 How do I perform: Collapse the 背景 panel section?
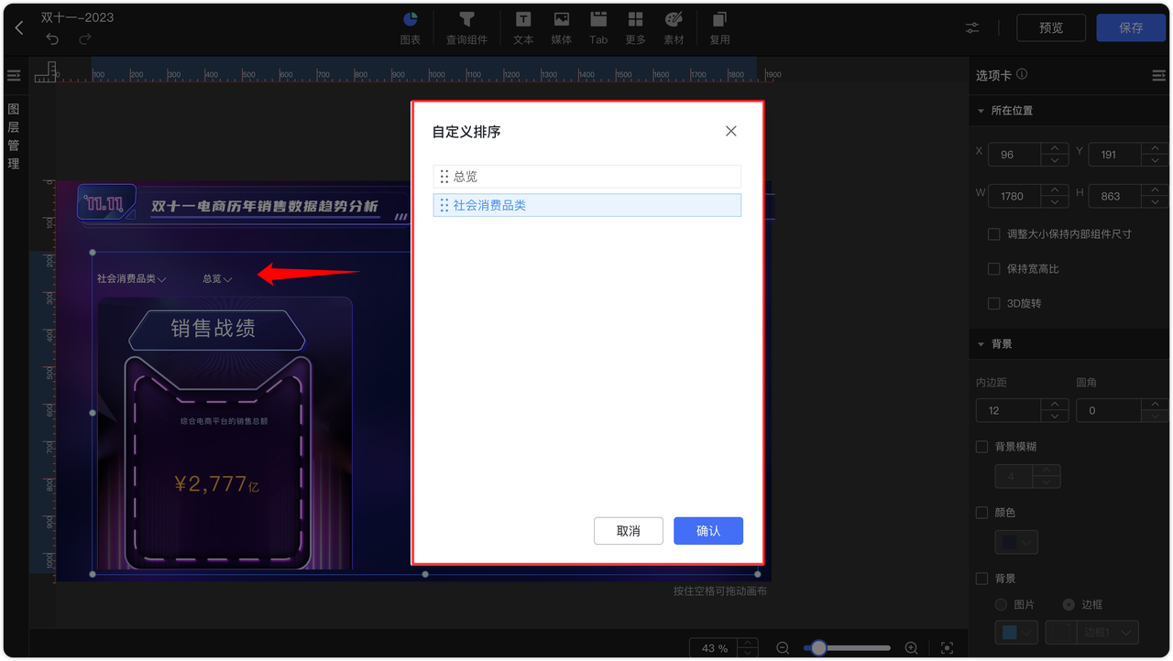[981, 343]
